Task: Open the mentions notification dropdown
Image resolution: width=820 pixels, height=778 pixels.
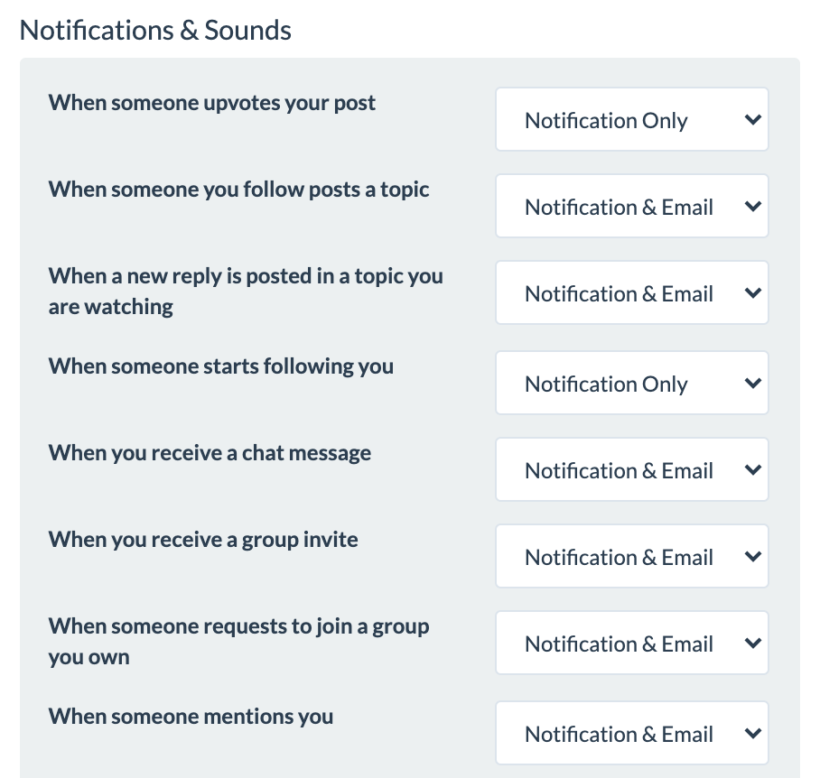Action: (x=631, y=734)
